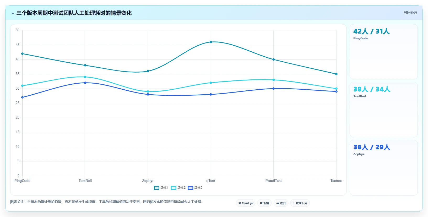Select the 版本1 data point at Zephyr
The height and width of the screenshot is (217, 428).
[148, 71]
